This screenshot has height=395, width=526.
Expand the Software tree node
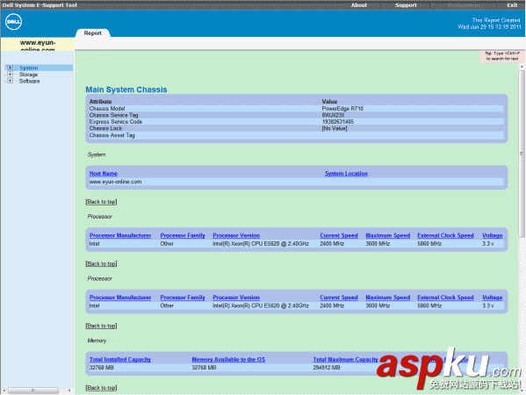[10, 81]
